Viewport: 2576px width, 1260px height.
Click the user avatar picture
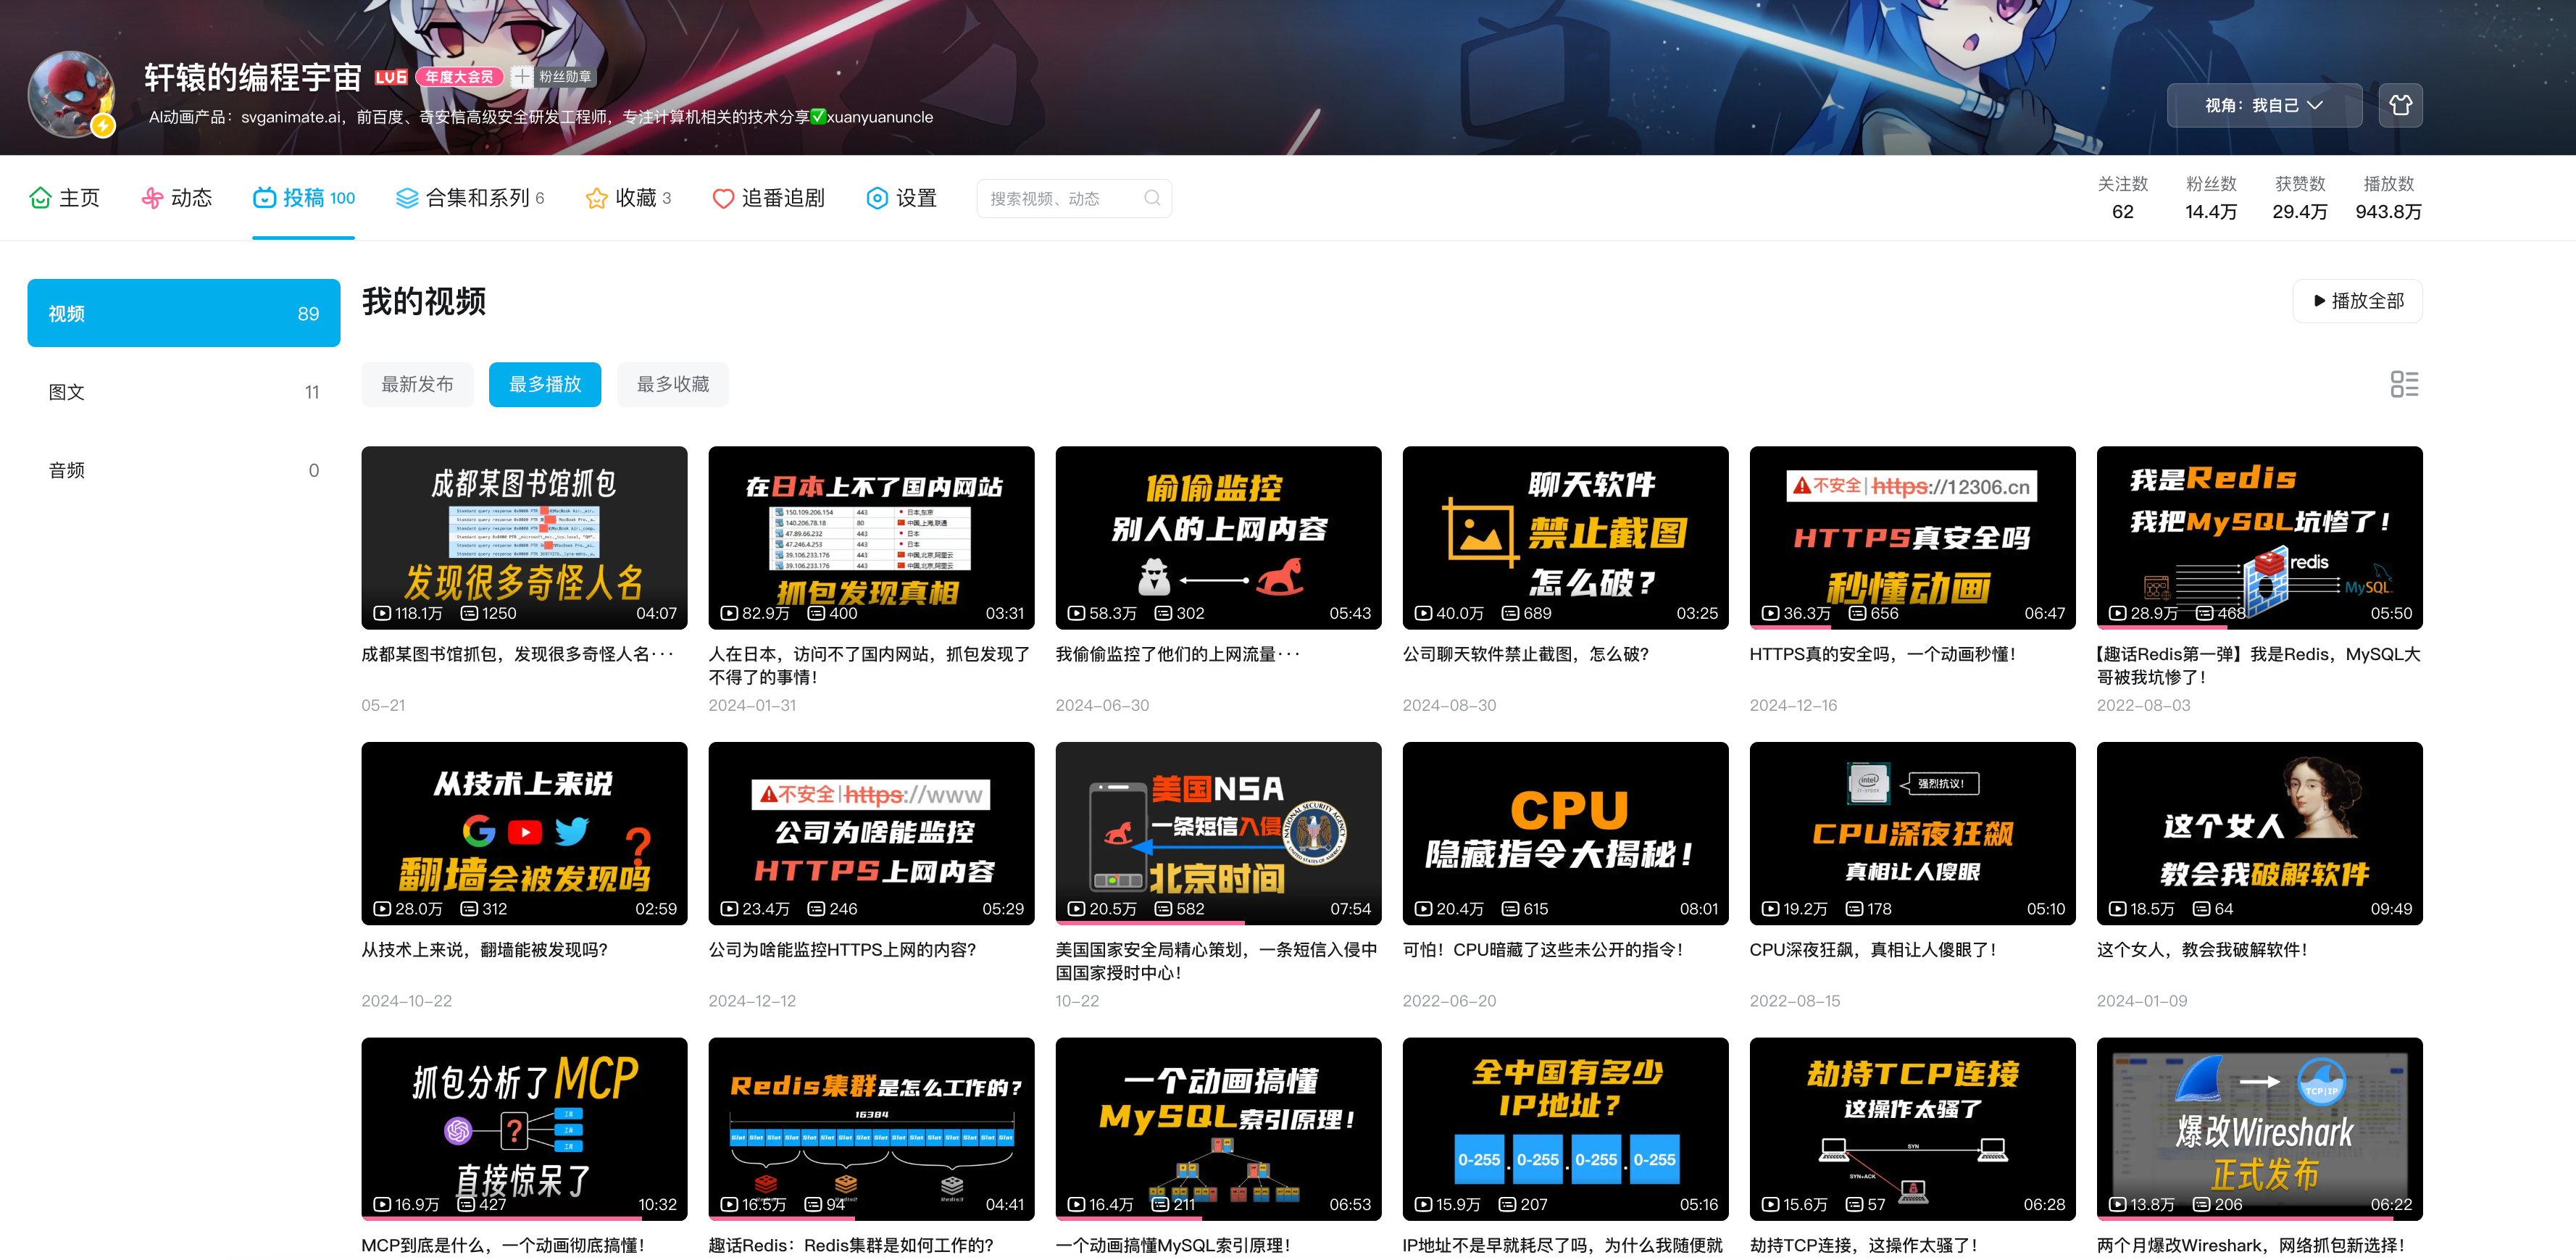70,95
